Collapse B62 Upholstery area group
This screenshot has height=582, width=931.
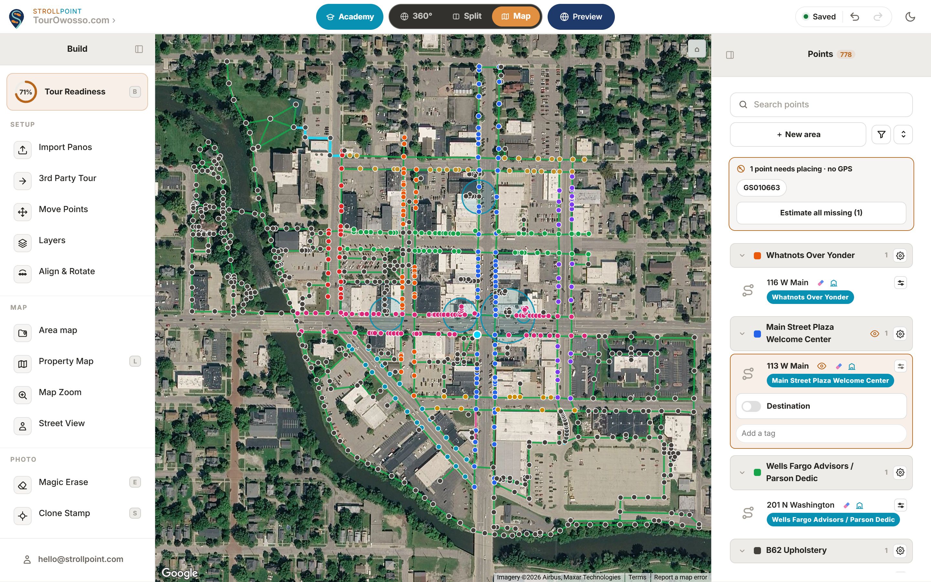point(742,551)
